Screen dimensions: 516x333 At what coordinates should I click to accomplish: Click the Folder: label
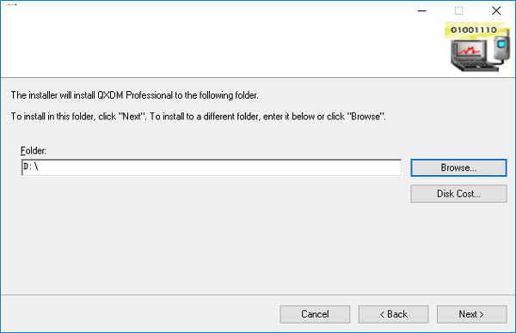coord(34,151)
